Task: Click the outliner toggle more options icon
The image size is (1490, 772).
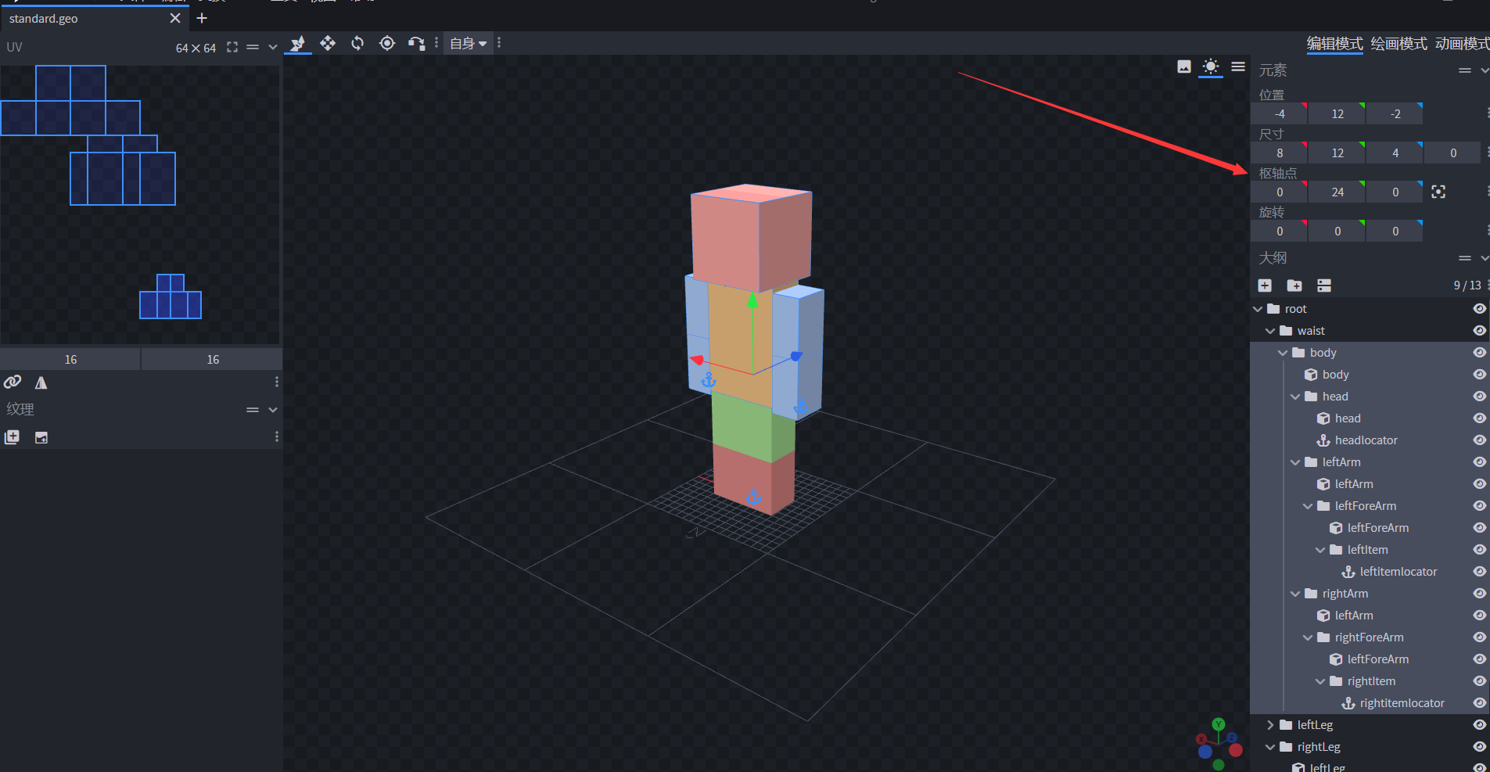Action: click(1324, 285)
